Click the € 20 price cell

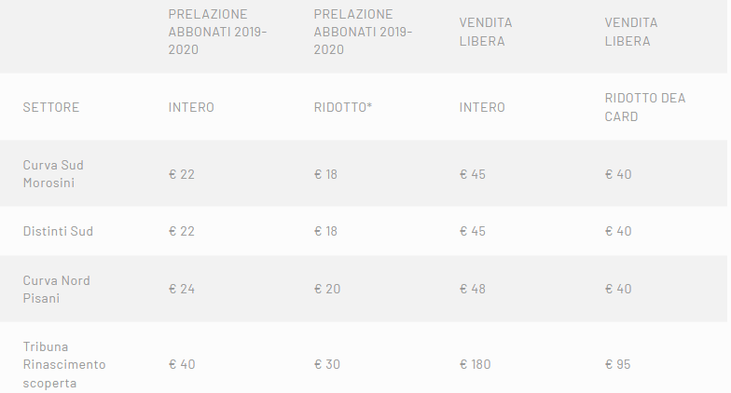327,289
